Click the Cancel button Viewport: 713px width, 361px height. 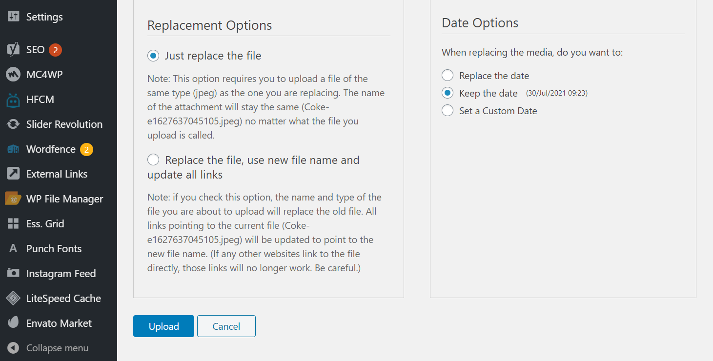(x=226, y=326)
